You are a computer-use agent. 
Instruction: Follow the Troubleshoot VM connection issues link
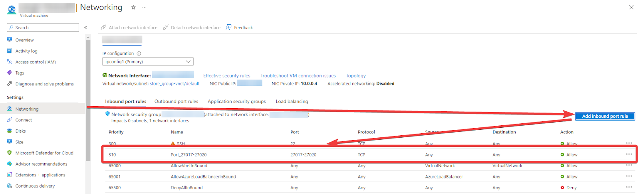coord(298,75)
